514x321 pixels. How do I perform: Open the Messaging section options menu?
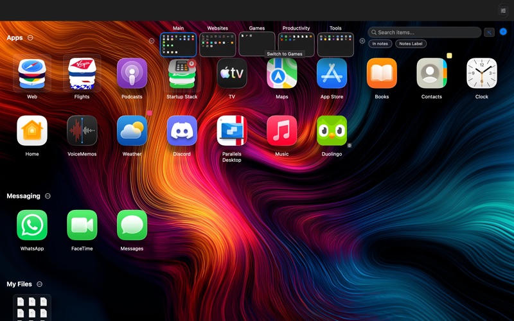point(48,196)
